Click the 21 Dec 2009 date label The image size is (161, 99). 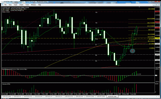tap(117, 94)
